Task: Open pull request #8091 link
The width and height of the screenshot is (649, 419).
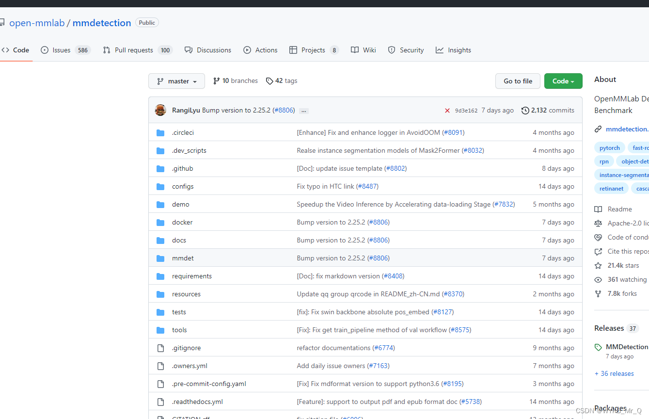Action: click(453, 132)
